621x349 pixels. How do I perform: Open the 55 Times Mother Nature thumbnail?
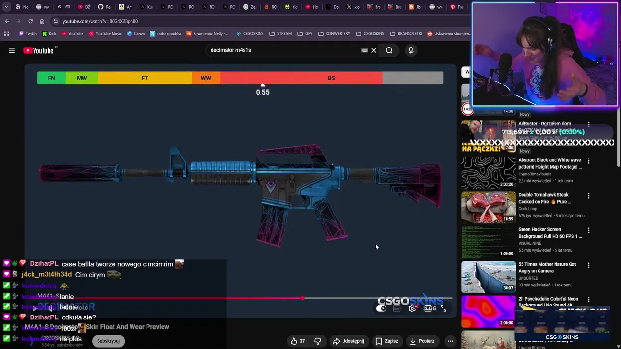click(x=489, y=277)
